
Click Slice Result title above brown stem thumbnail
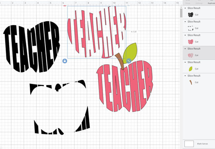point(194,75)
